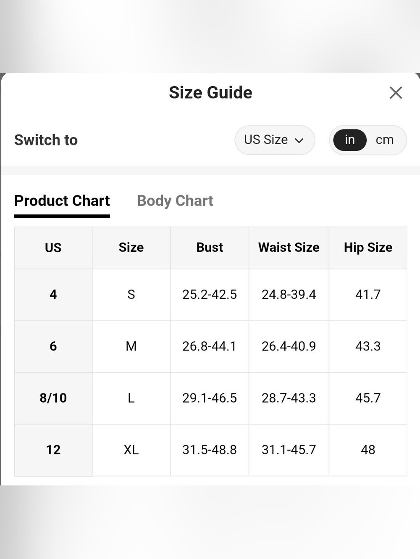Click the Bust column header
Image resolution: width=420 pixels, height=559 pixels.
(x=210, y=248)
